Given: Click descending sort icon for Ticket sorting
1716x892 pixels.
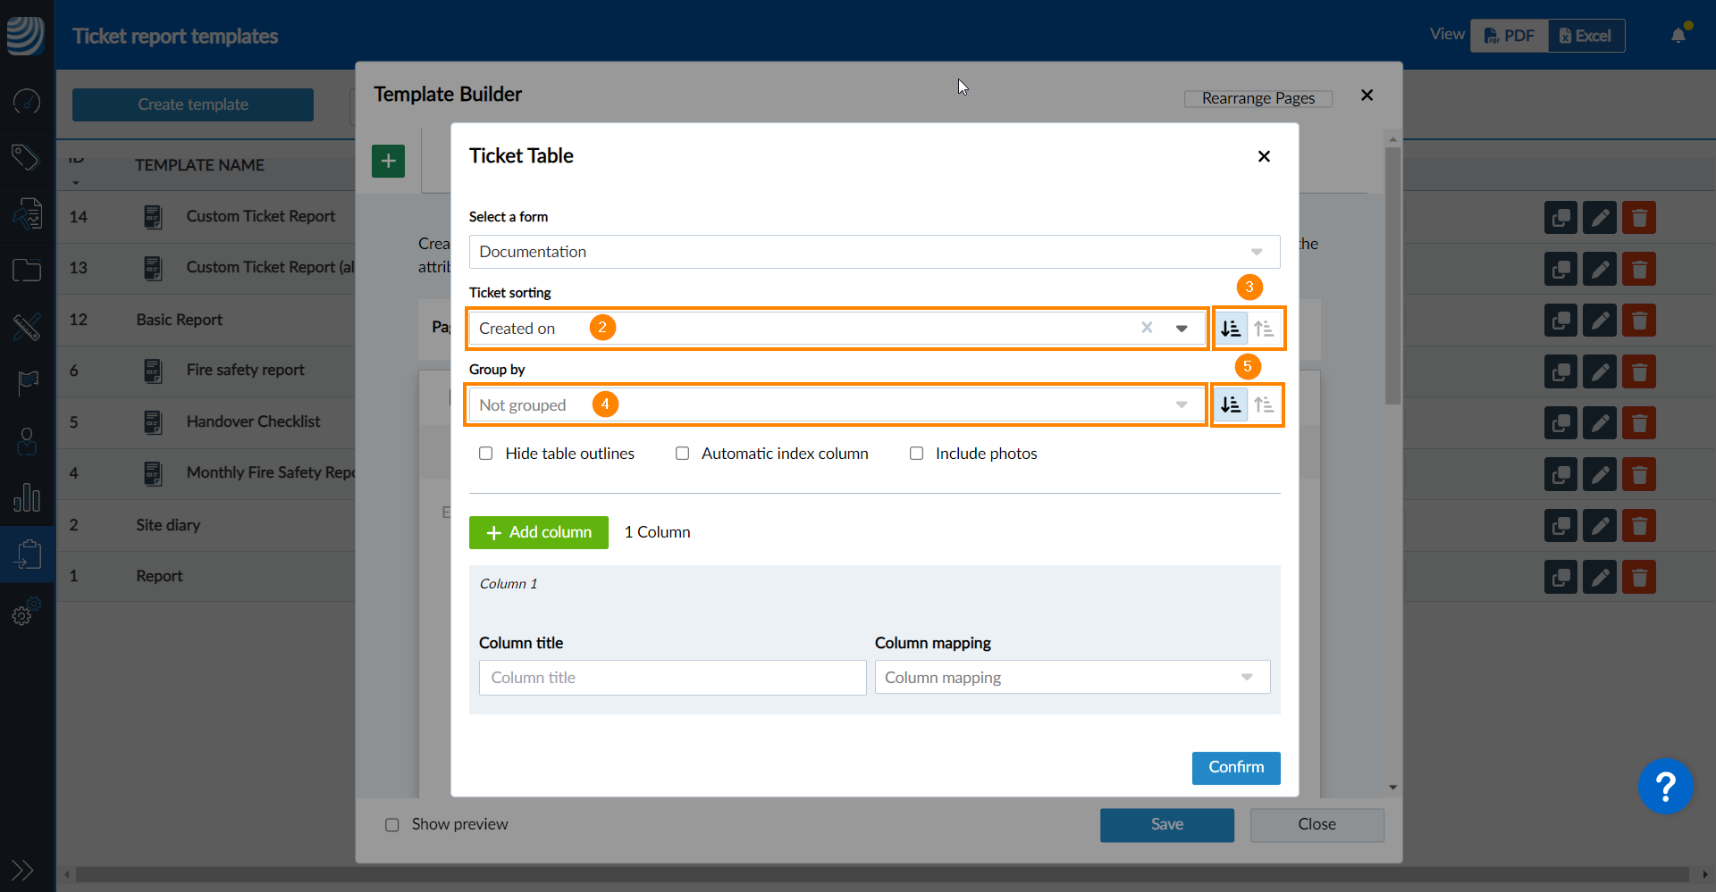Looking at the screenshot, I should [x=1231, y=329].
